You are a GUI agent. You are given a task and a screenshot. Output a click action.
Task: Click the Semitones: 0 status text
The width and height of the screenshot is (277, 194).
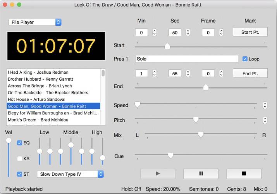point(204,189)
